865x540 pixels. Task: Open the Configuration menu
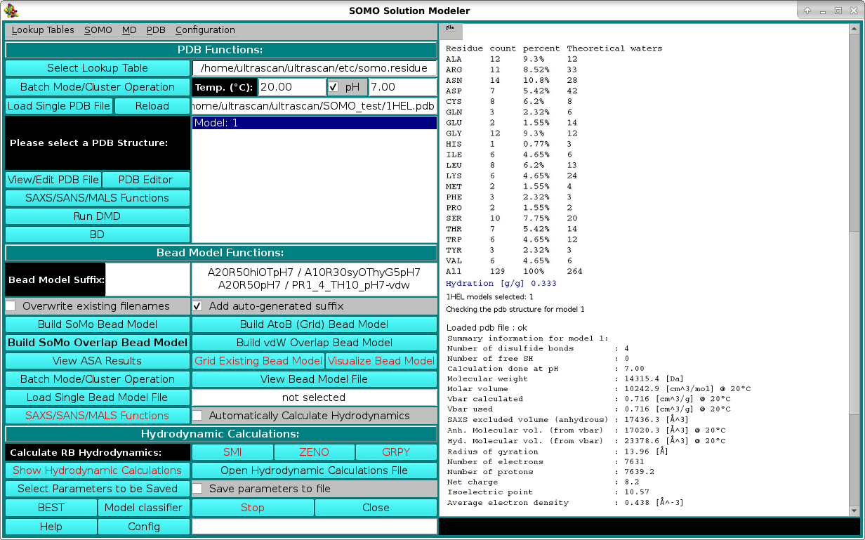205,30
